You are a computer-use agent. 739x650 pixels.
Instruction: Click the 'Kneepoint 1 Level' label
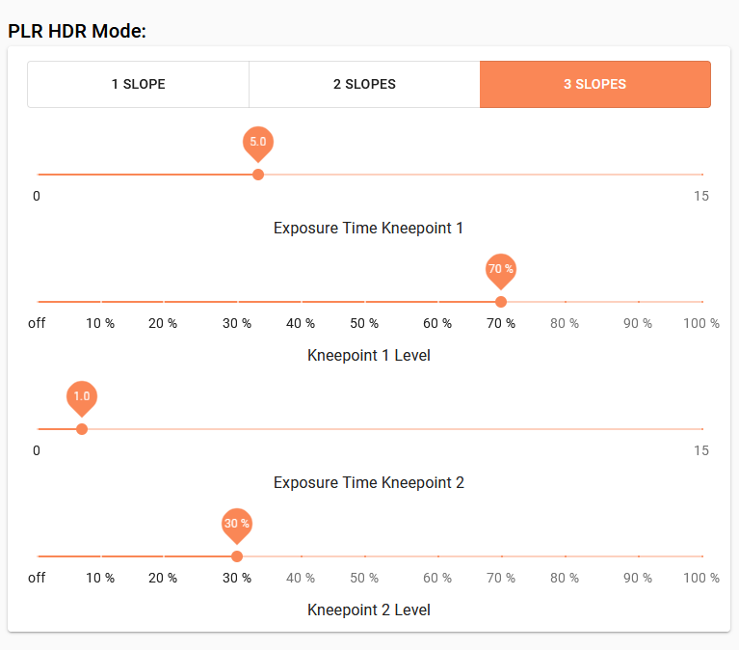click(x=369, y=355)
